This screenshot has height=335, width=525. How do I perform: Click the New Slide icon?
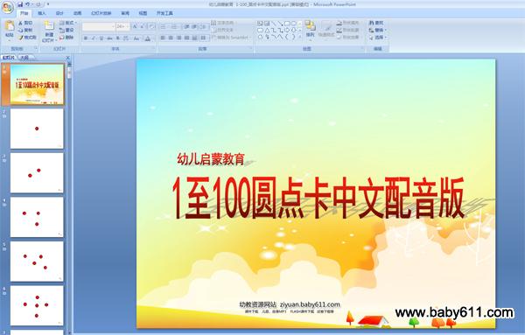pyautogui.click(x=49, y=26)
